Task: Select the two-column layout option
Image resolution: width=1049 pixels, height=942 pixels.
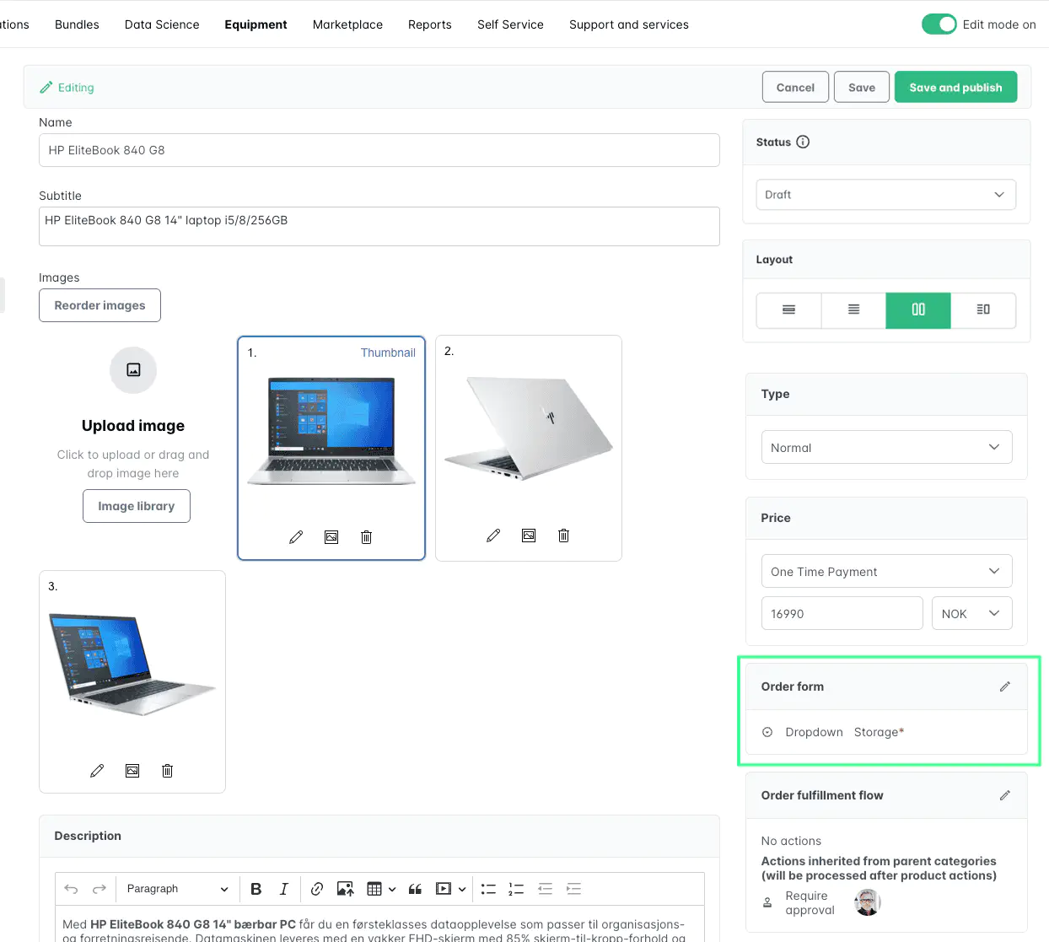Action: [x=918, y=310]
